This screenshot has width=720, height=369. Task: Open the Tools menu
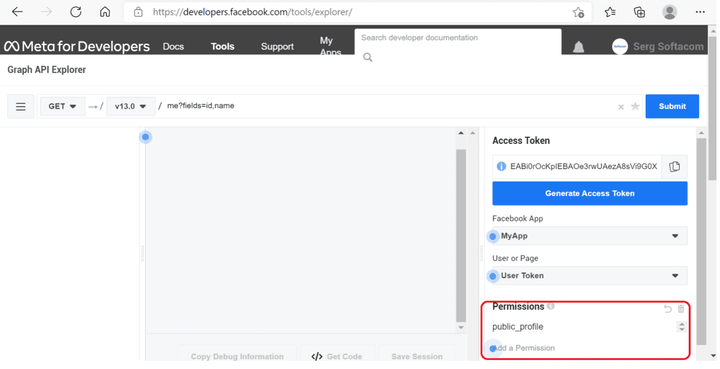click(222, 47)
